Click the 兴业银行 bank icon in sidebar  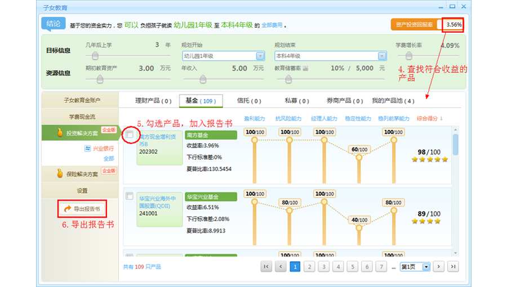pyautogui.click(x=87, y=149)
